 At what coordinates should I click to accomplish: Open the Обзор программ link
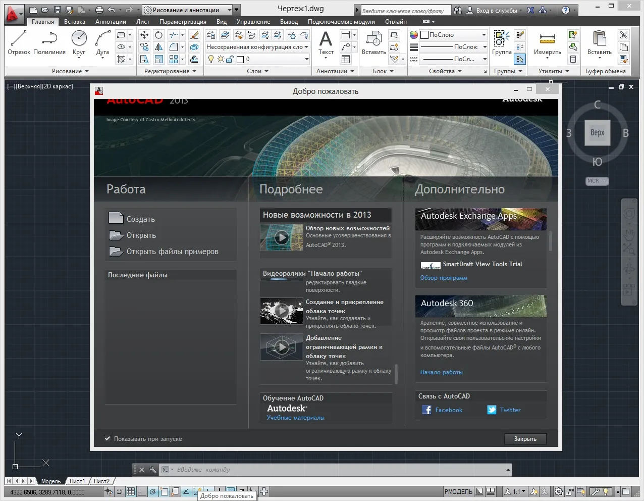(444, 278)
